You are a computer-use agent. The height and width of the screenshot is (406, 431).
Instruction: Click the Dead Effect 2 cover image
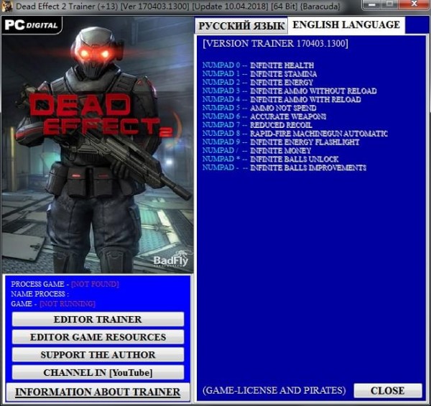(x=98, y=145)
